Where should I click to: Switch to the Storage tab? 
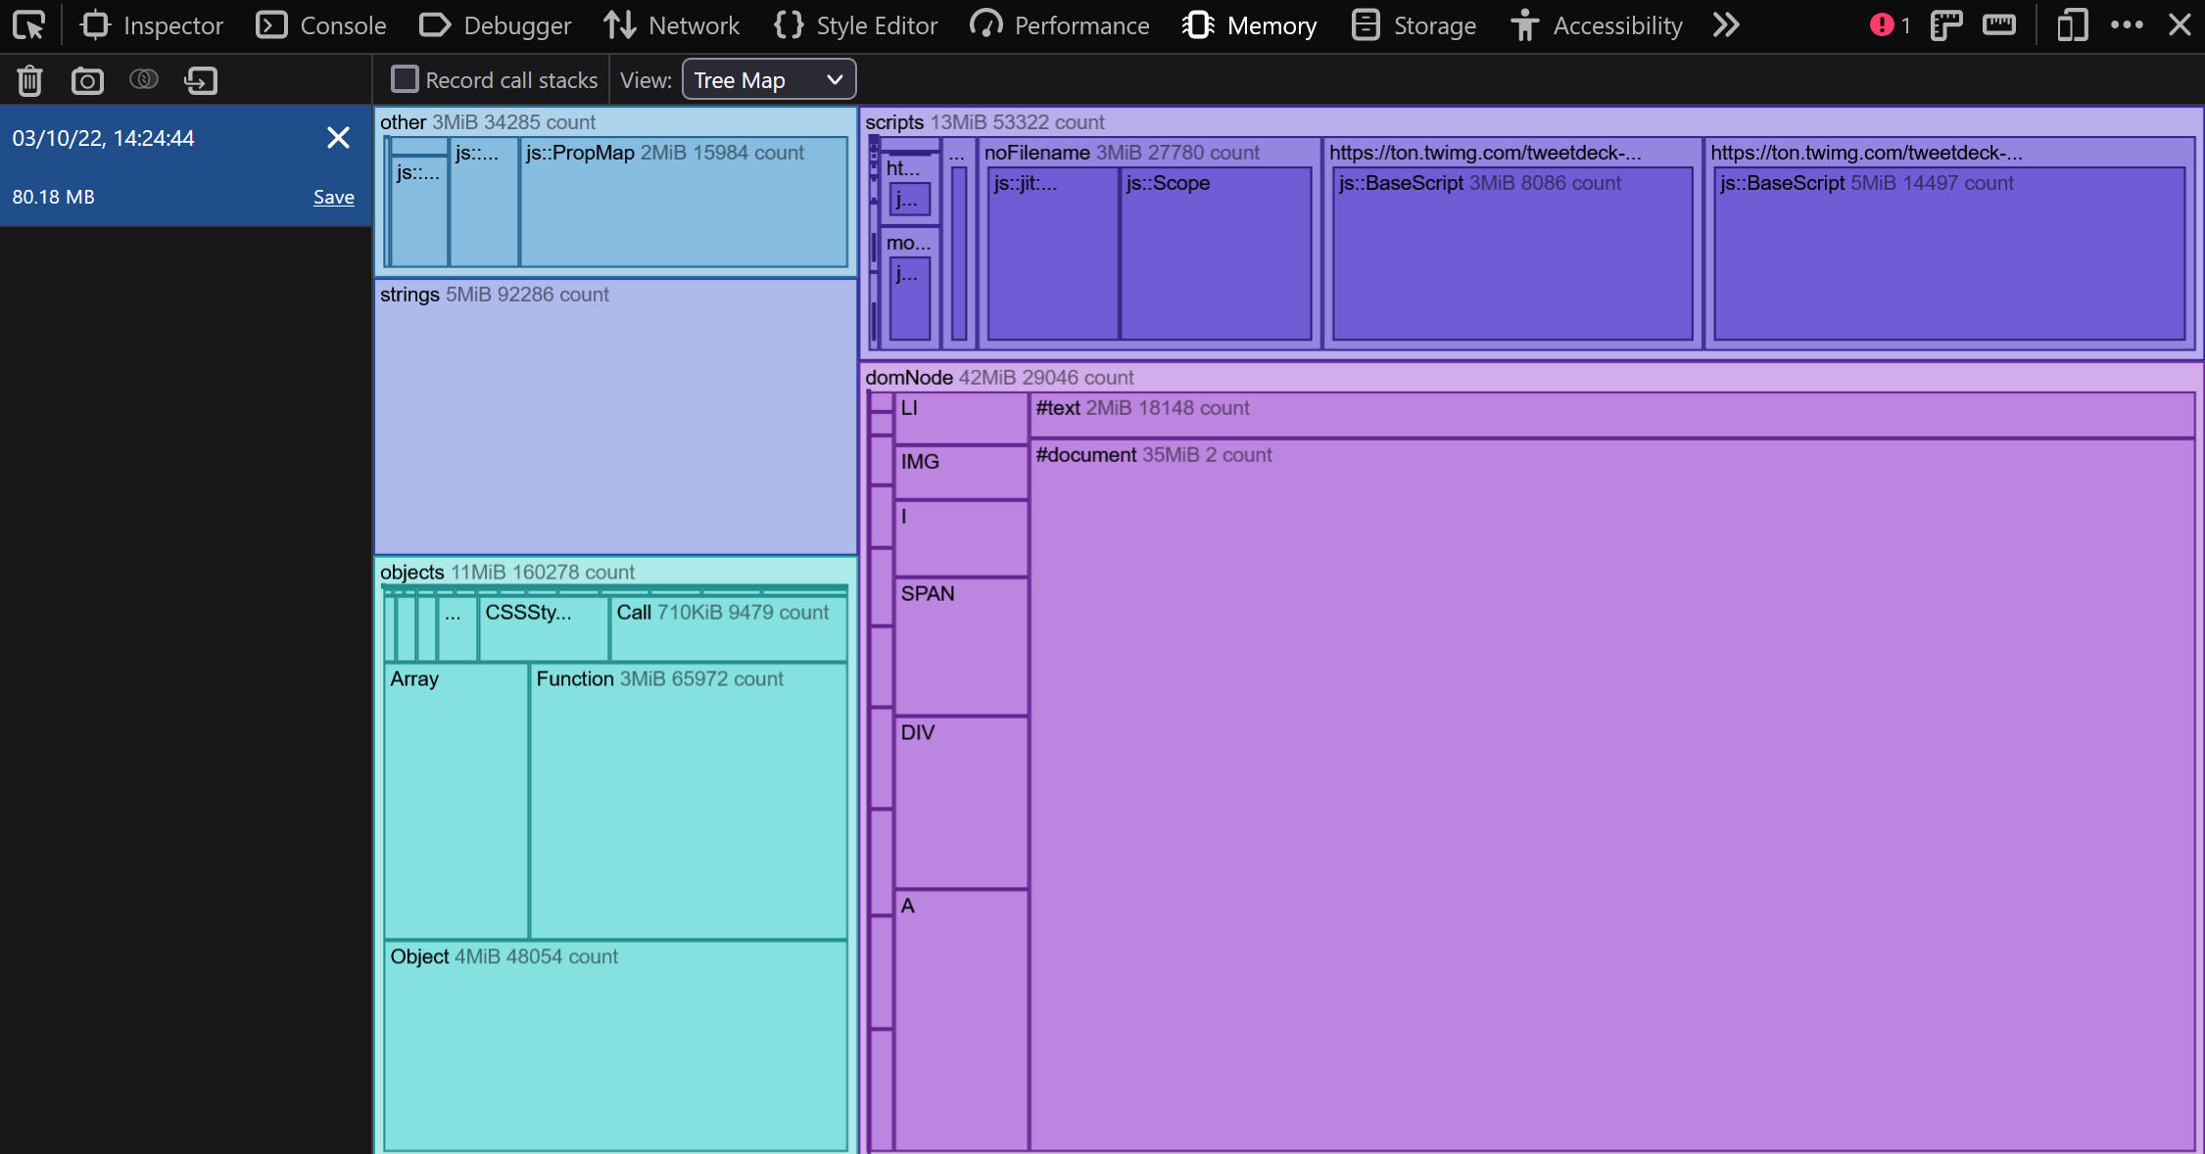point(1414,24)
